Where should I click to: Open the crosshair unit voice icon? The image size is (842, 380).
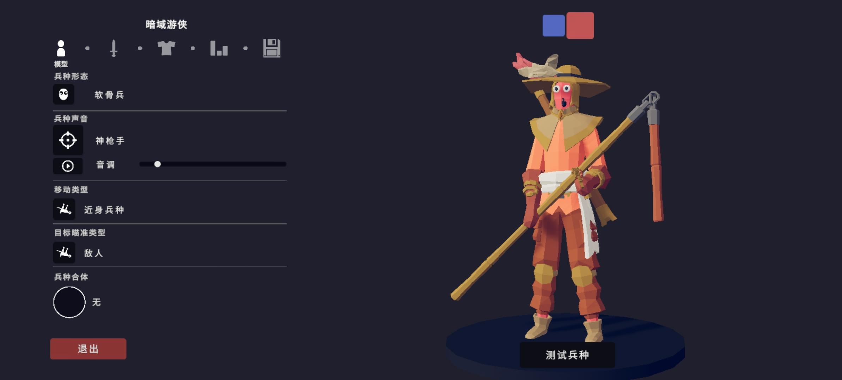68,140
